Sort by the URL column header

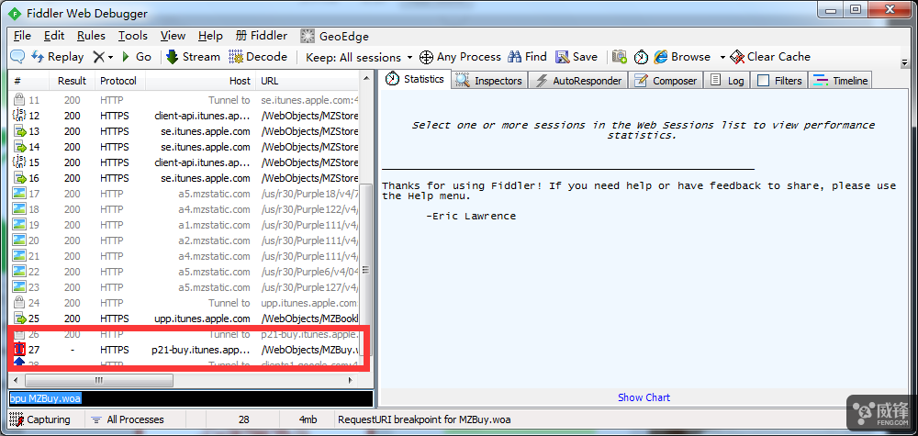308,81
